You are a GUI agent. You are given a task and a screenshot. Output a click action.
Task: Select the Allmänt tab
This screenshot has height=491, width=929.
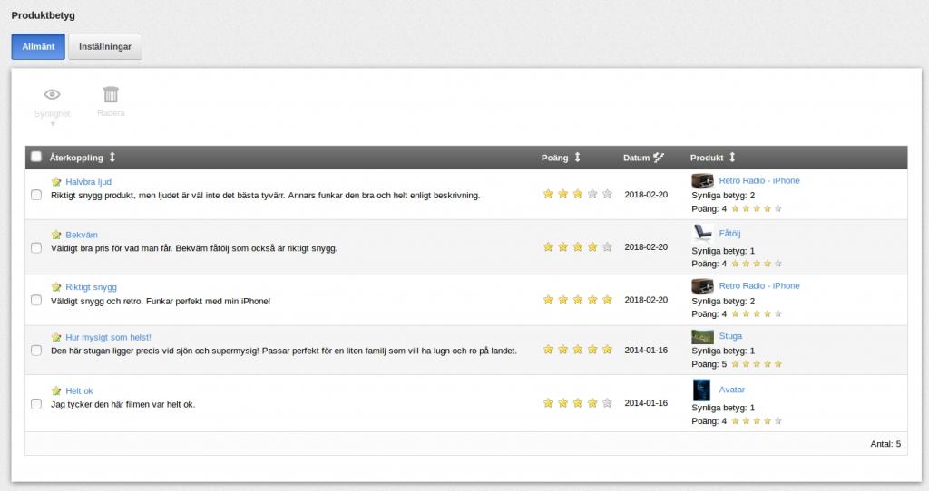(x=38, y=47)
